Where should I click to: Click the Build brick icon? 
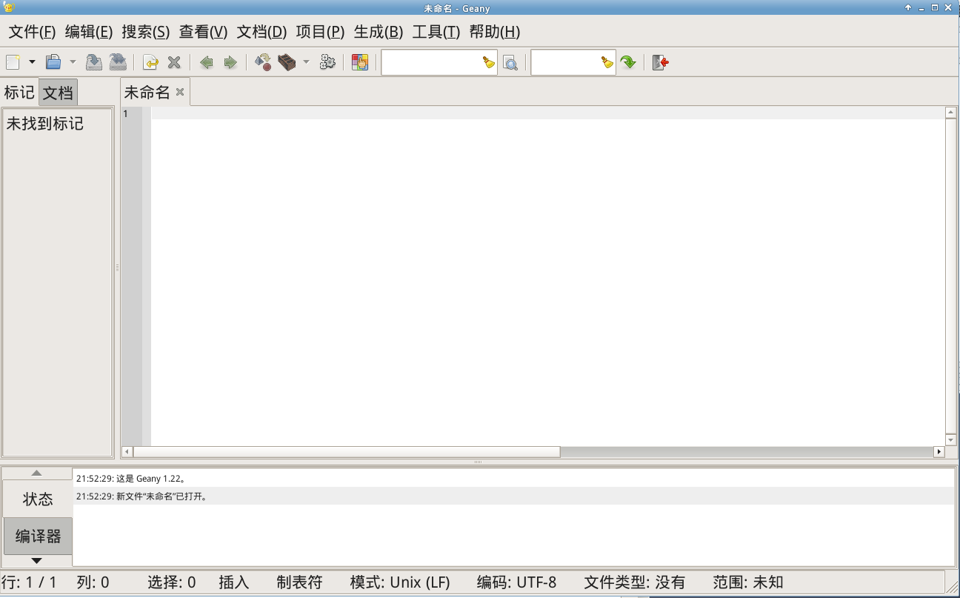[287, 62]
